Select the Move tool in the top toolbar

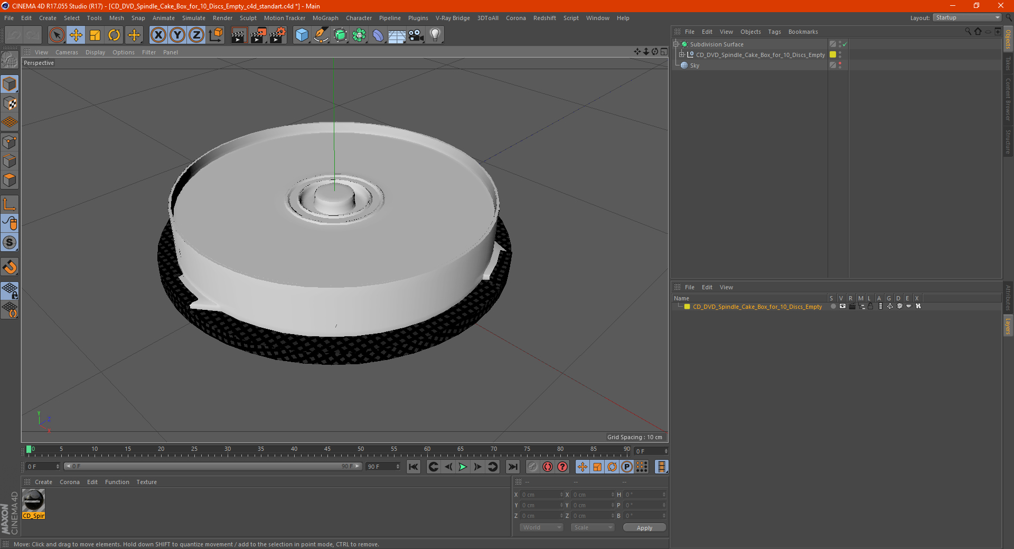coord(76,35)
